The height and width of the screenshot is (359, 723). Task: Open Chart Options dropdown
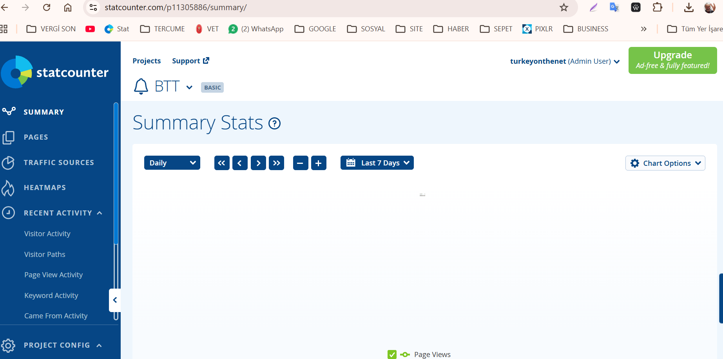665,163
